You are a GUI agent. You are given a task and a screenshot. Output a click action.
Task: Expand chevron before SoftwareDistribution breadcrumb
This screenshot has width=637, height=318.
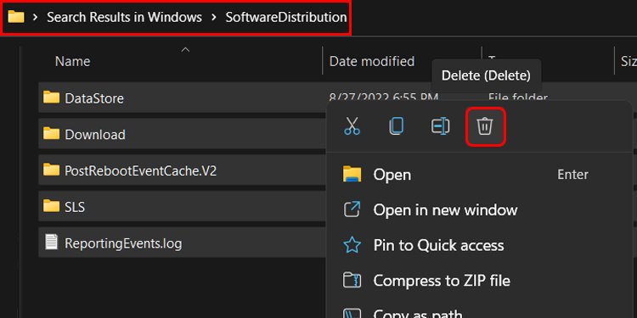click(x=214, y=17)
